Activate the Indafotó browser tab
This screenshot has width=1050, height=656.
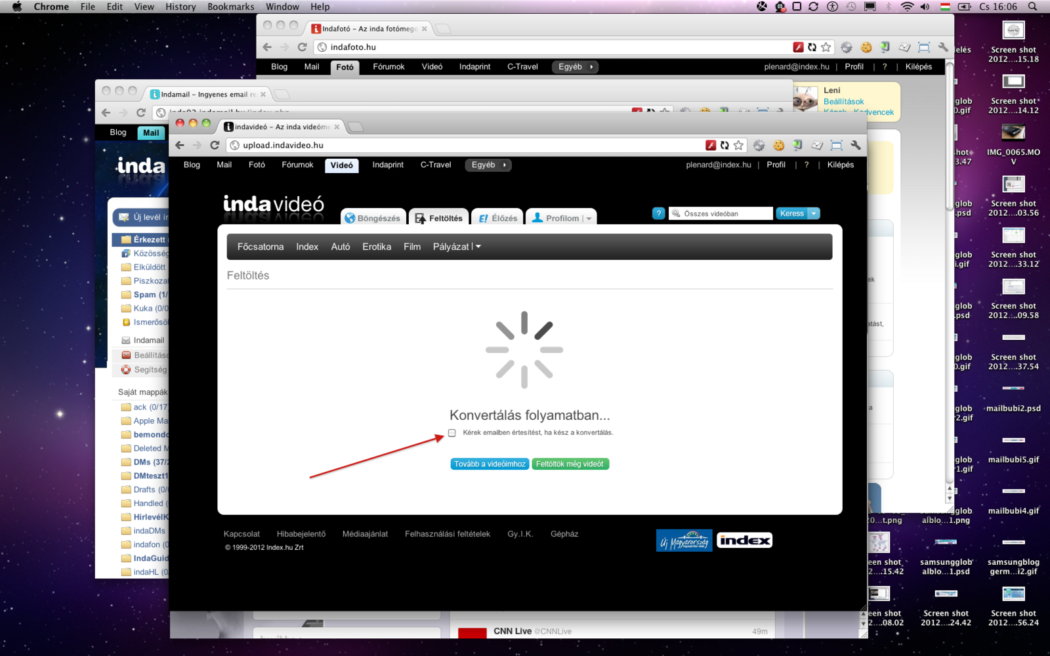pyautogui.click(x=369, y=29)
